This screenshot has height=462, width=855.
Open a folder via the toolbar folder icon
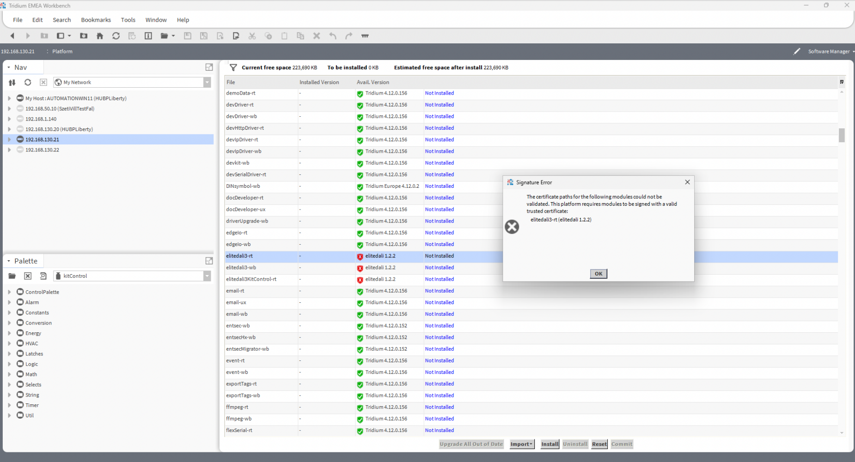[165, 36]
